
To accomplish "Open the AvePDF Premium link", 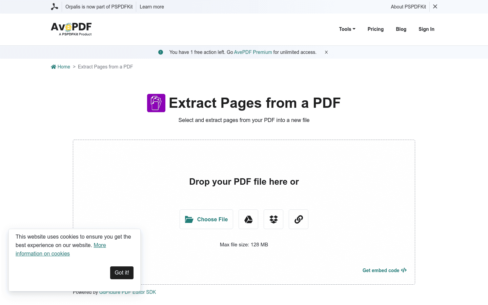I will 253,52.
